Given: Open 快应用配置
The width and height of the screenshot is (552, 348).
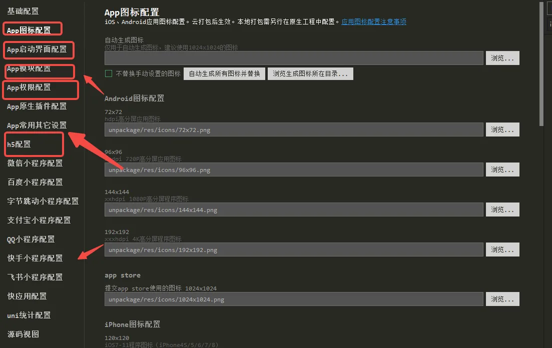Looking at the screenshot, I should coord(27,296).
